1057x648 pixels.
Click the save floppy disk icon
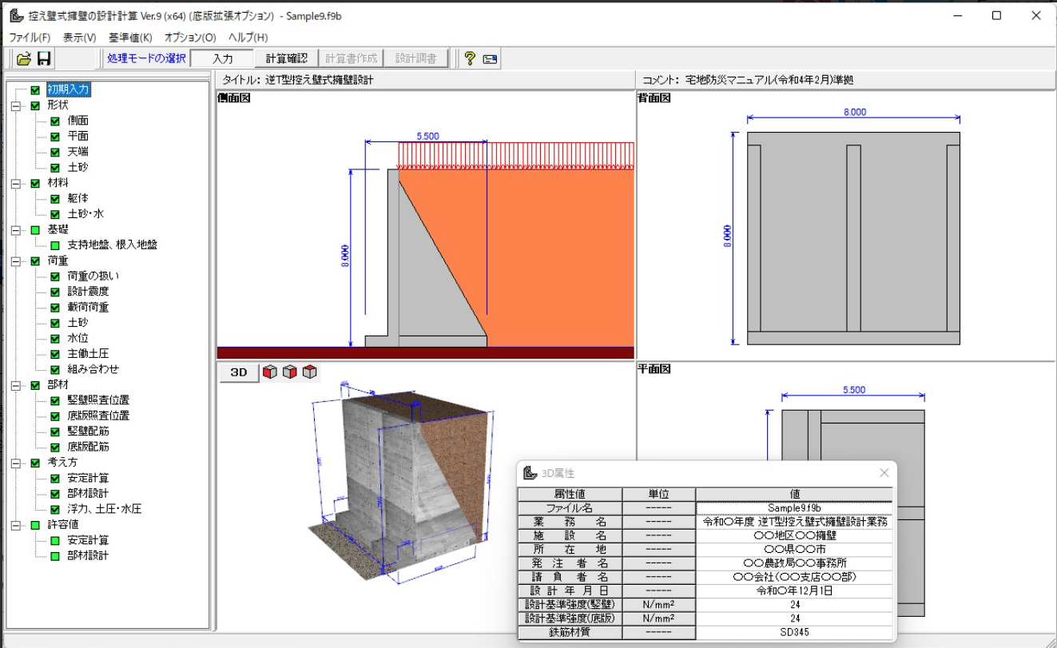(x=45, y=58)
